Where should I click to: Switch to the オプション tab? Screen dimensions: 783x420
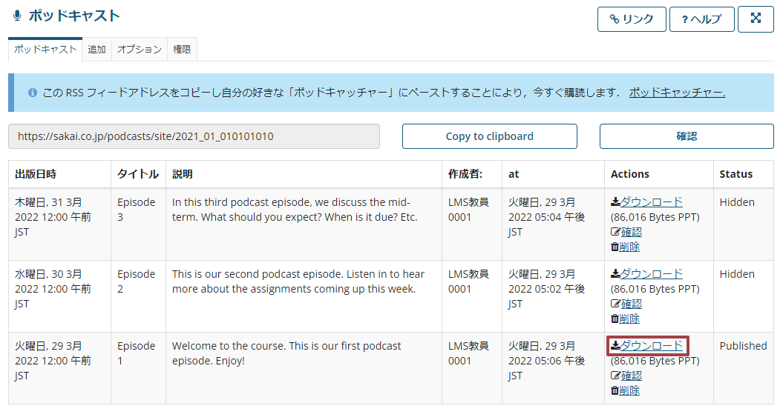[x=140, y=50]
